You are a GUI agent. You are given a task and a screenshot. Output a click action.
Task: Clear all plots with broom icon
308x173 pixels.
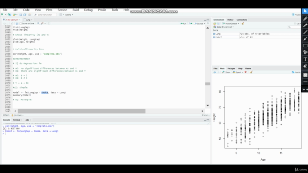click(251, 72)
